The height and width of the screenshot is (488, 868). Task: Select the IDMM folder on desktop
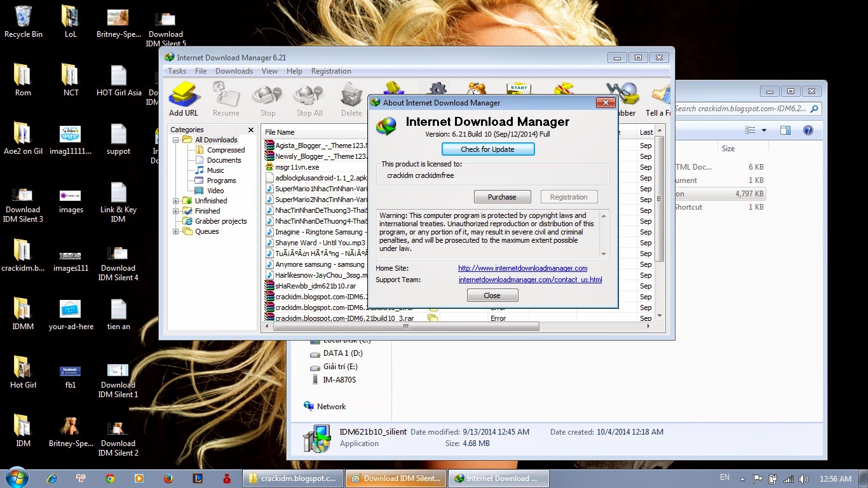click(23, 315)
